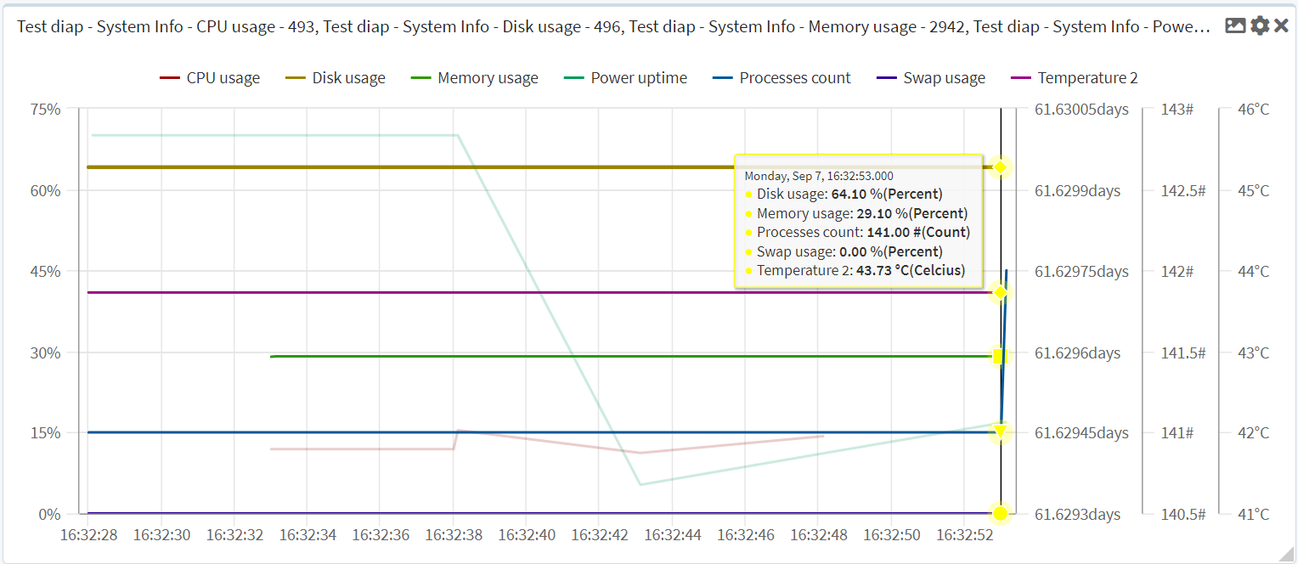Click the 61.63005days axis label
This screenshot has height=564, width=1298.
[1081, 110]
